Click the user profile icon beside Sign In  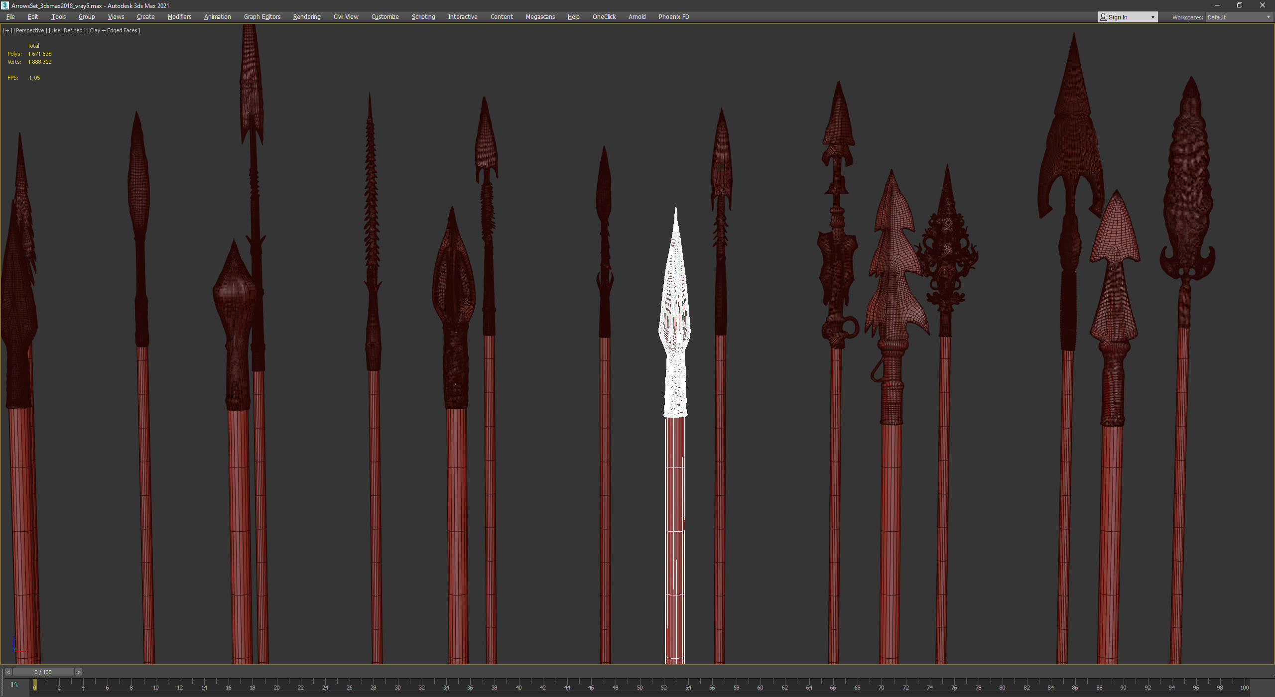coord(1103,17)
